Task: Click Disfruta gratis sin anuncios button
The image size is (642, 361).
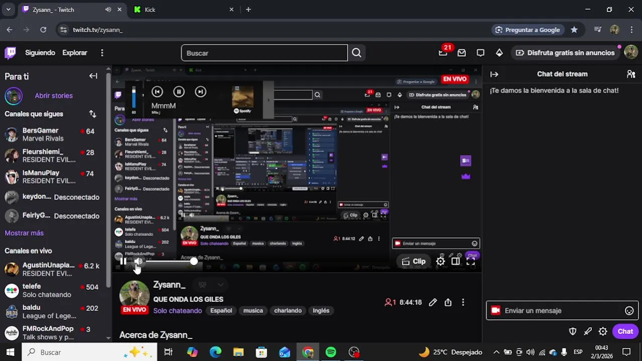Action: [x=565, y=53]
